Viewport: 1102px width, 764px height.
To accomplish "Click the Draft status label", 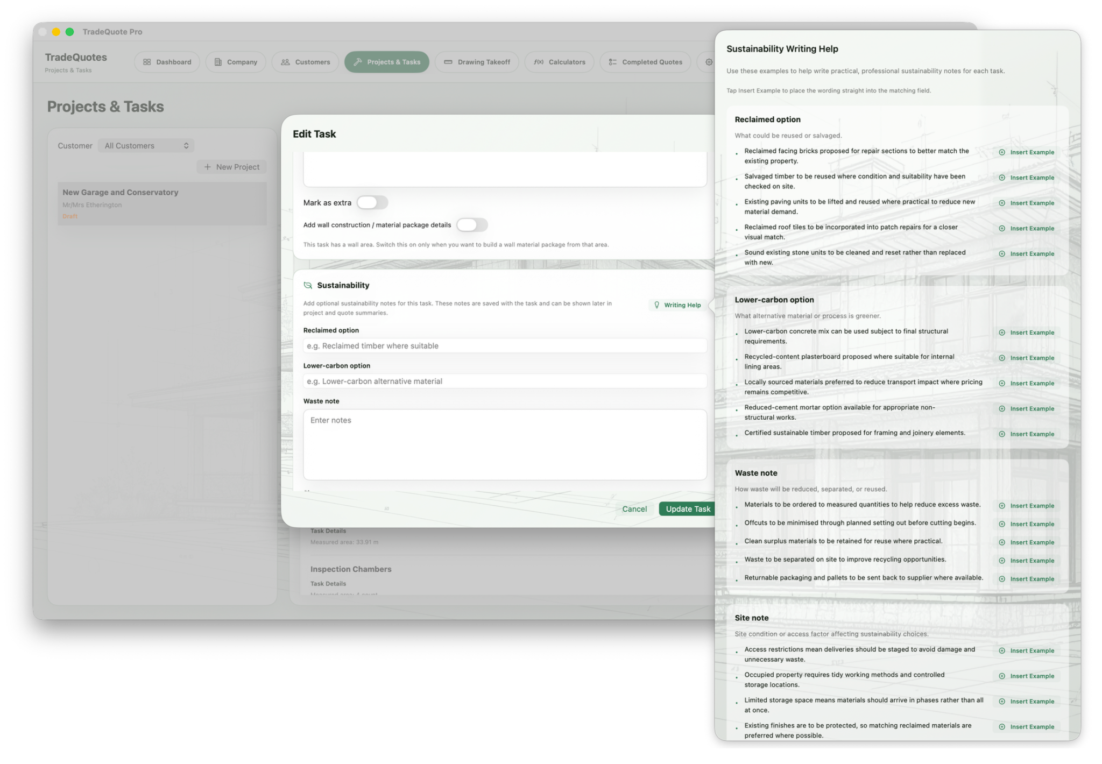I will tap(70, 216).
